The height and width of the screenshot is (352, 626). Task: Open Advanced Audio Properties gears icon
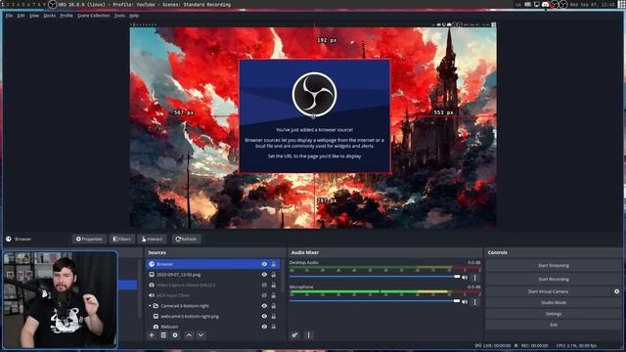pos(294,335)
